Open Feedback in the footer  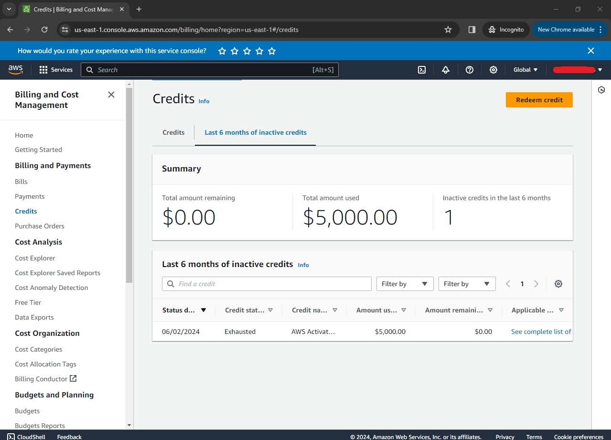click(69, 437)
